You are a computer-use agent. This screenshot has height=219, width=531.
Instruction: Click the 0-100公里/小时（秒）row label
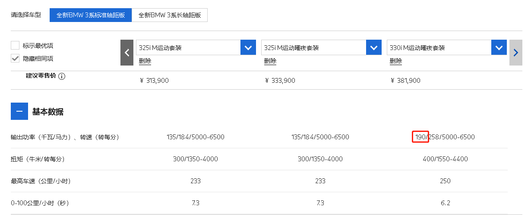click(40, 203)
